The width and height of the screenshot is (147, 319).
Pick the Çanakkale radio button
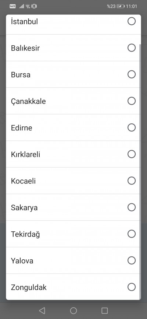click(x=132, y=101)
